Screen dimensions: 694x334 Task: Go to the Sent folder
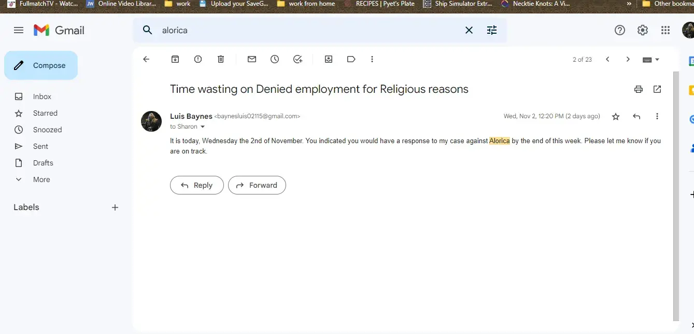point(40,146)
